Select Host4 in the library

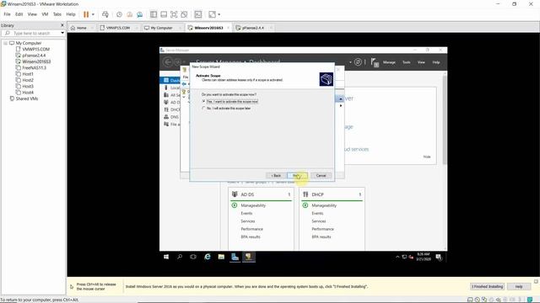[28, 93]
